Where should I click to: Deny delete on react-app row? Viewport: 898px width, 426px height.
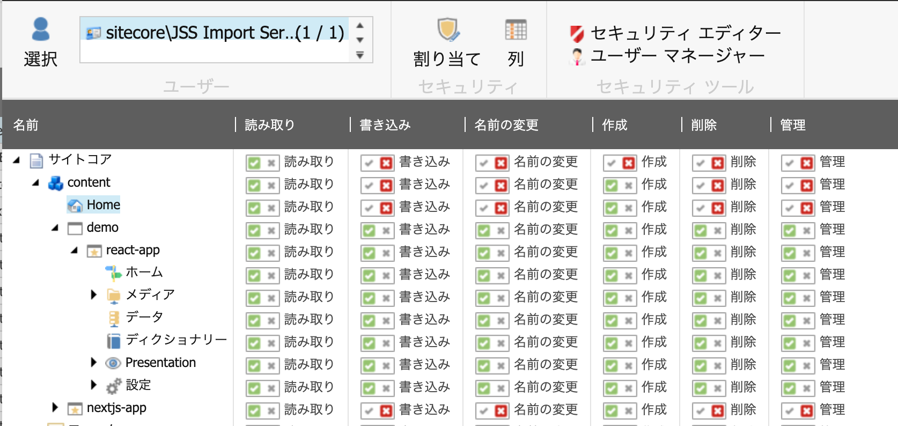point(718,253)
